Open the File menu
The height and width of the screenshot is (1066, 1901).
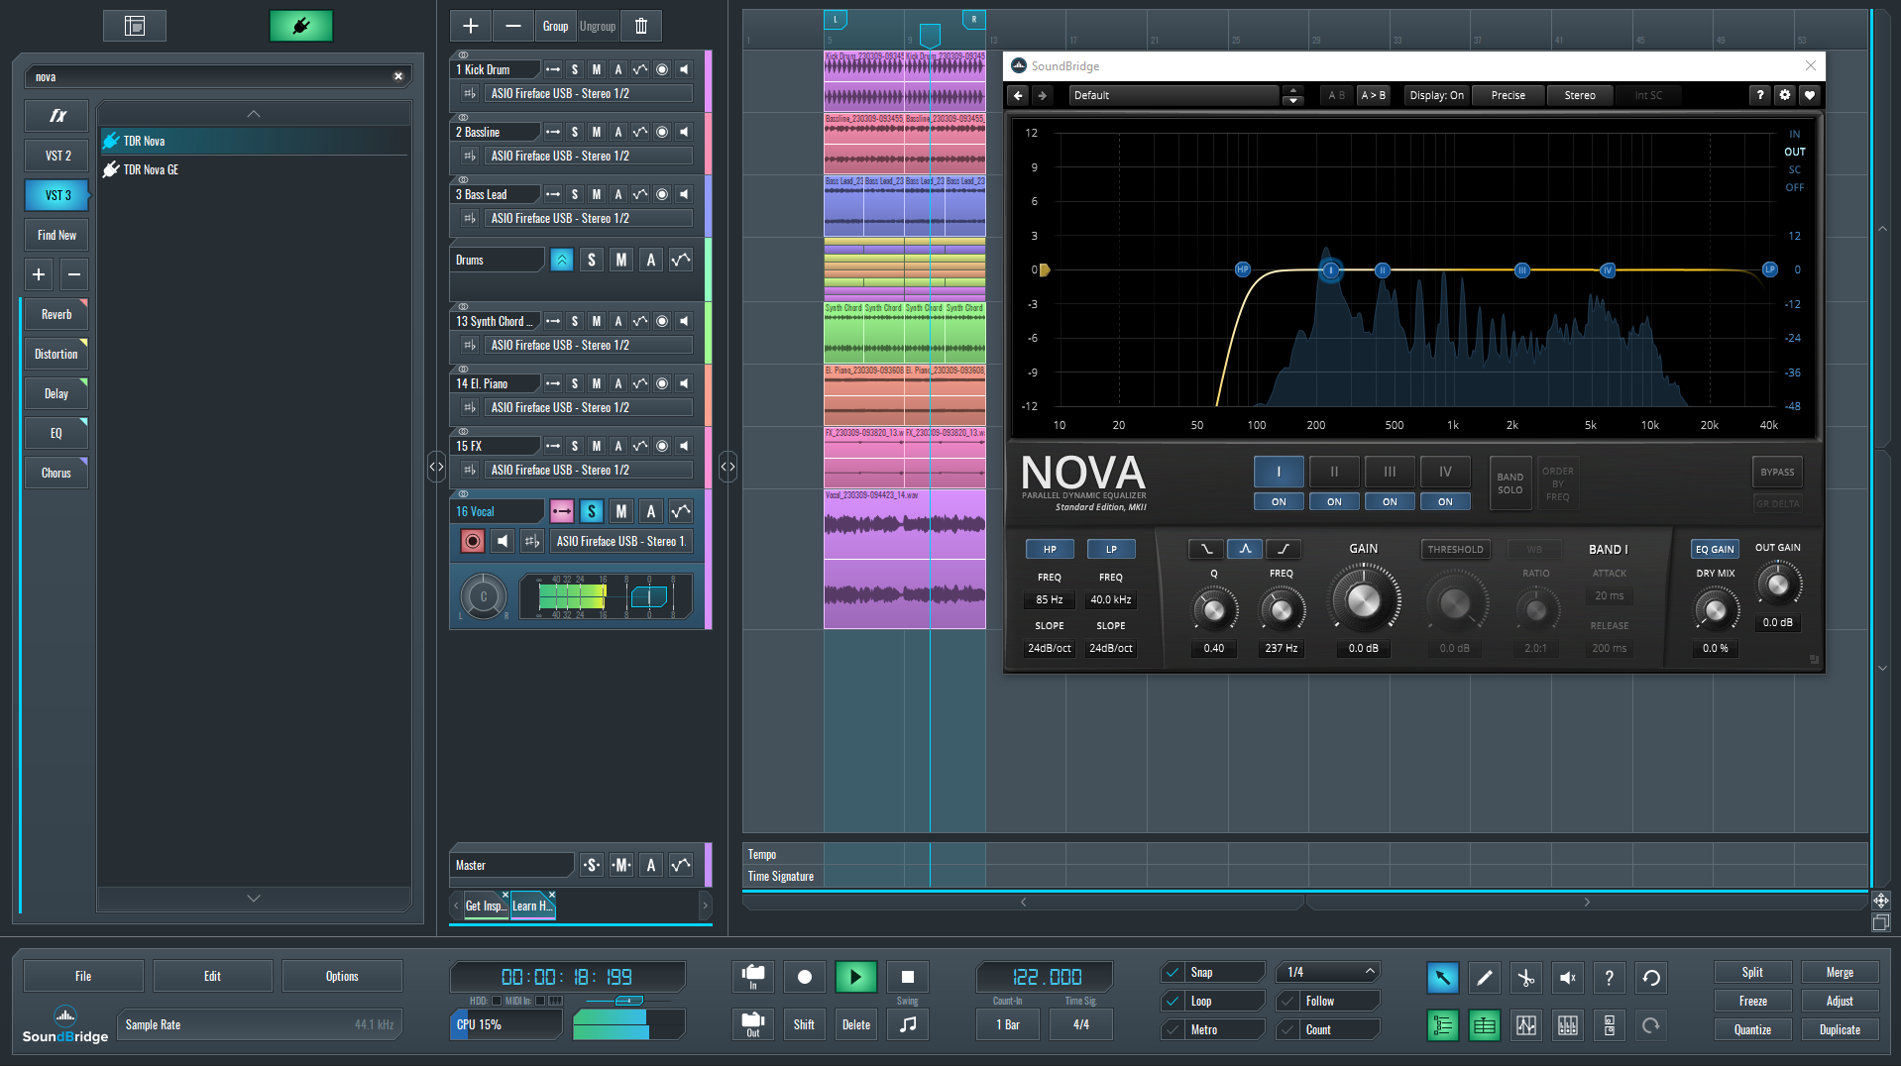(x=83, y=976)
